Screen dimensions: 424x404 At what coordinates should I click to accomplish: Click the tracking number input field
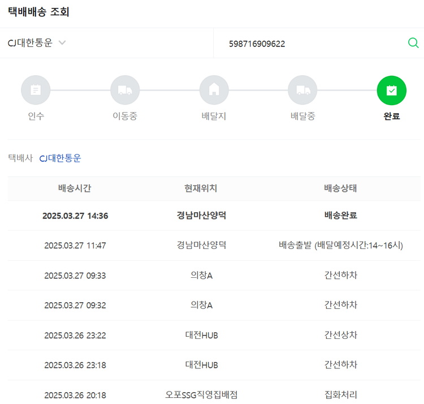[x=311, y=44]
